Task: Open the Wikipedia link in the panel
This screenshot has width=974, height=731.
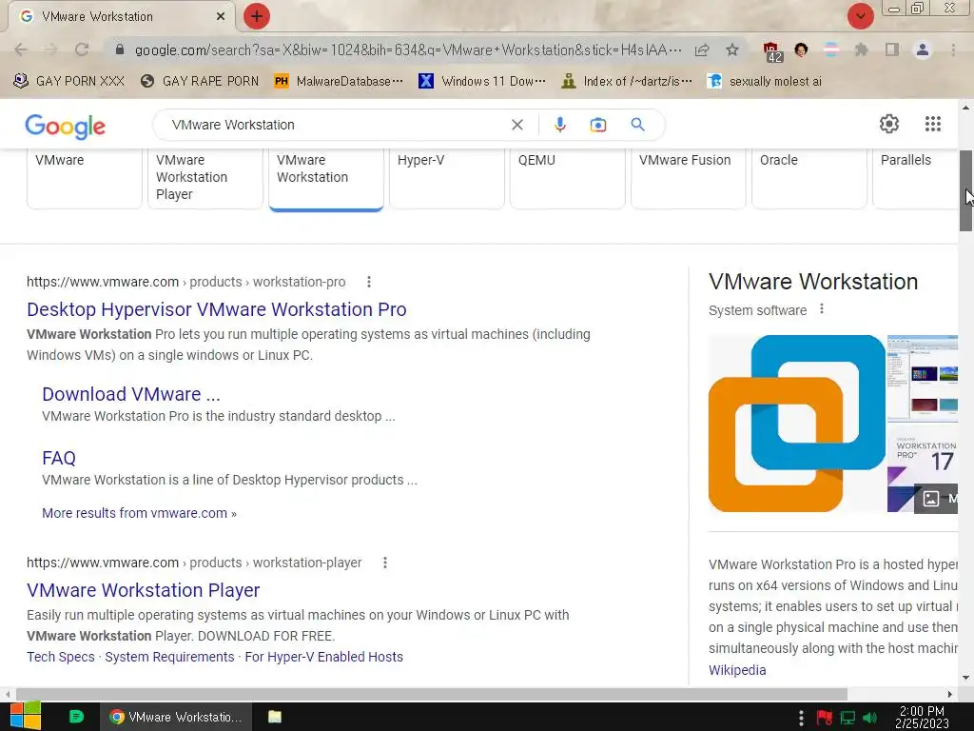Action: (x=737, y=671)
